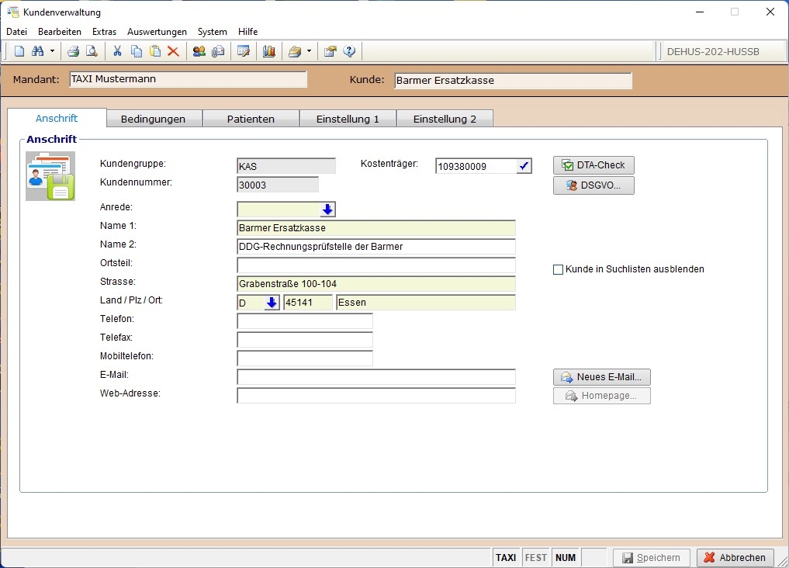This screenshot has height=568, width=789.
Task: Click the Name 1 input field
Action: [x=376, y=228]
